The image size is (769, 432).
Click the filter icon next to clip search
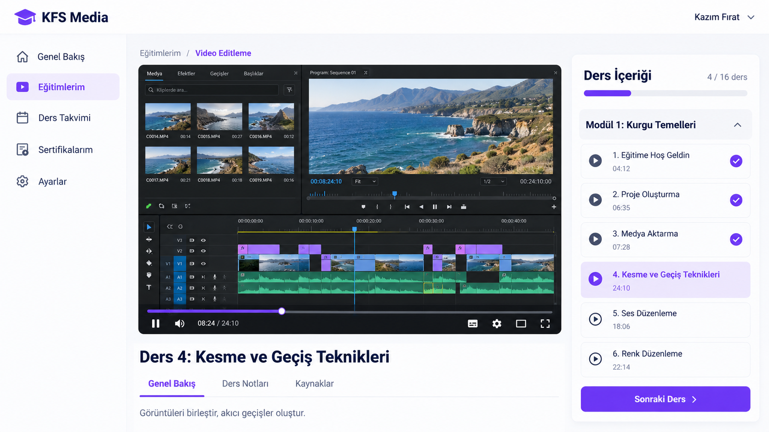point(289,90)
